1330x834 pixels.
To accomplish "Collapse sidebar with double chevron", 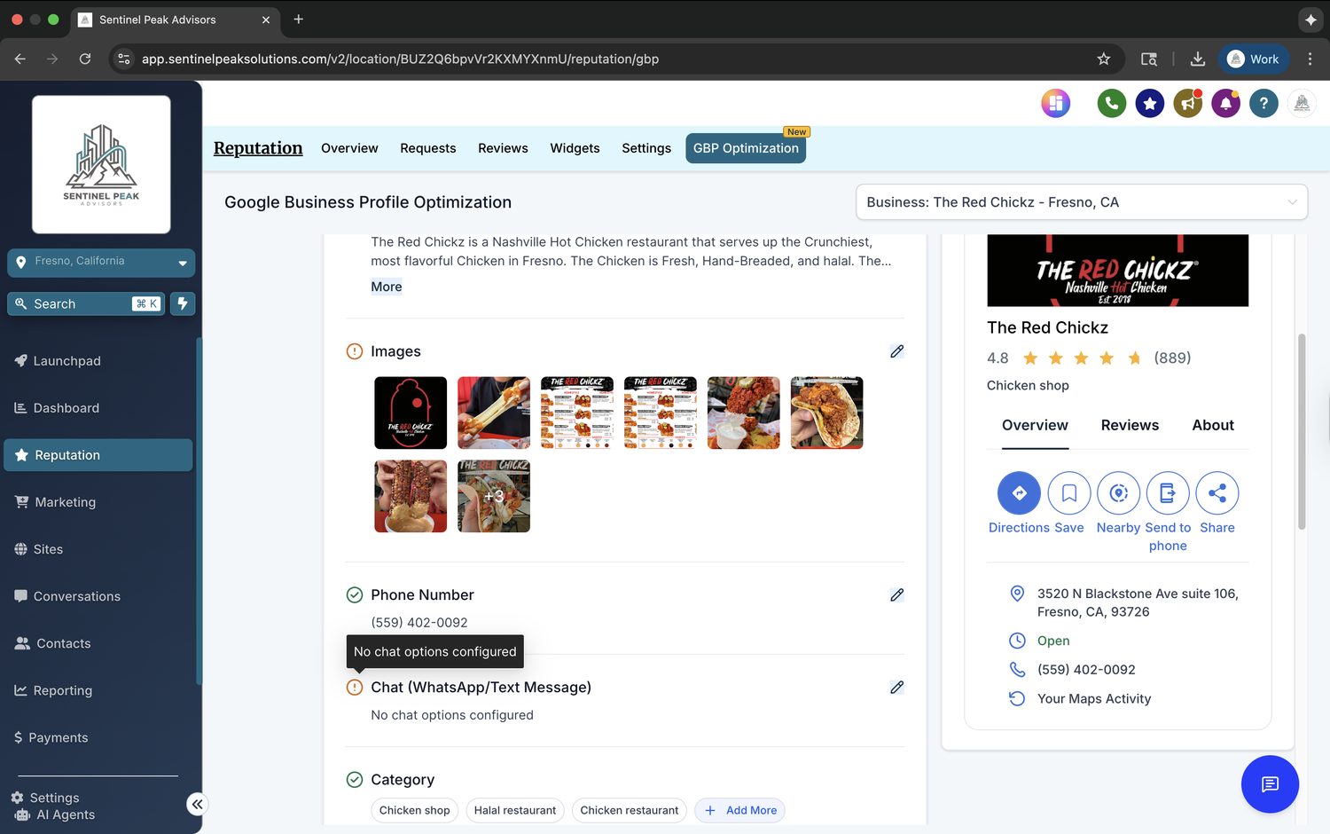I will (x=197, y=804).
